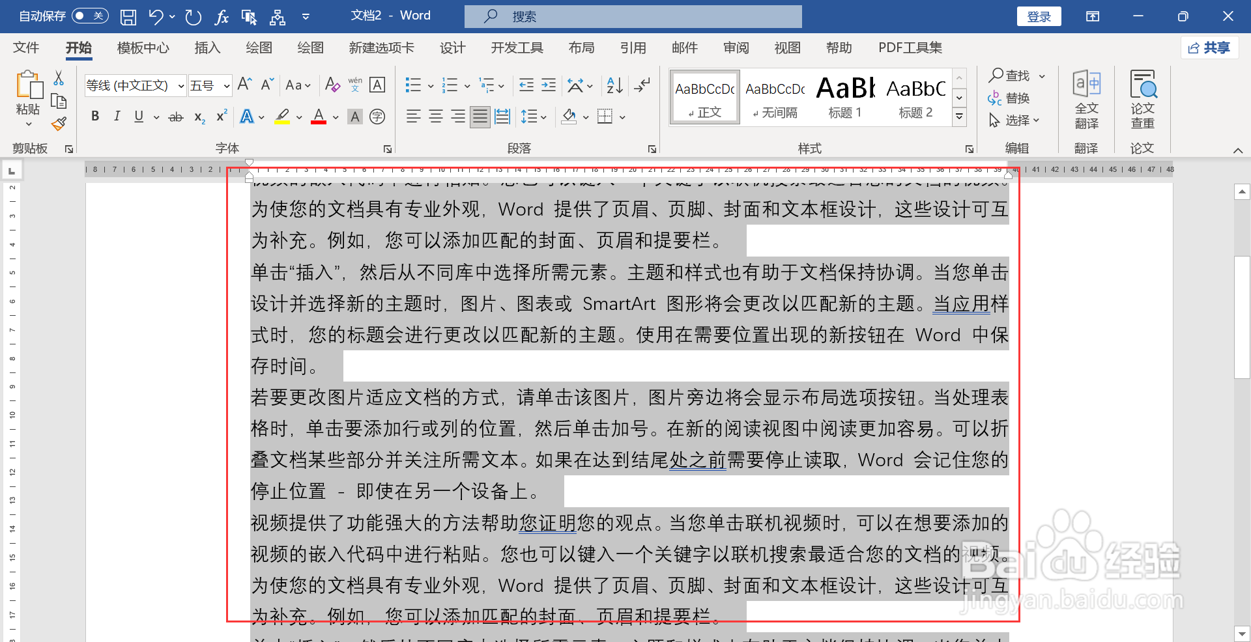Click the Align Left icon
Screen dimensions: 1251x642
[413, 117]
